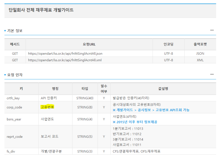The image size is (218, 157).
Task: Click the UTF-8 cell in JSON row
Action: [x=168, y=54]
